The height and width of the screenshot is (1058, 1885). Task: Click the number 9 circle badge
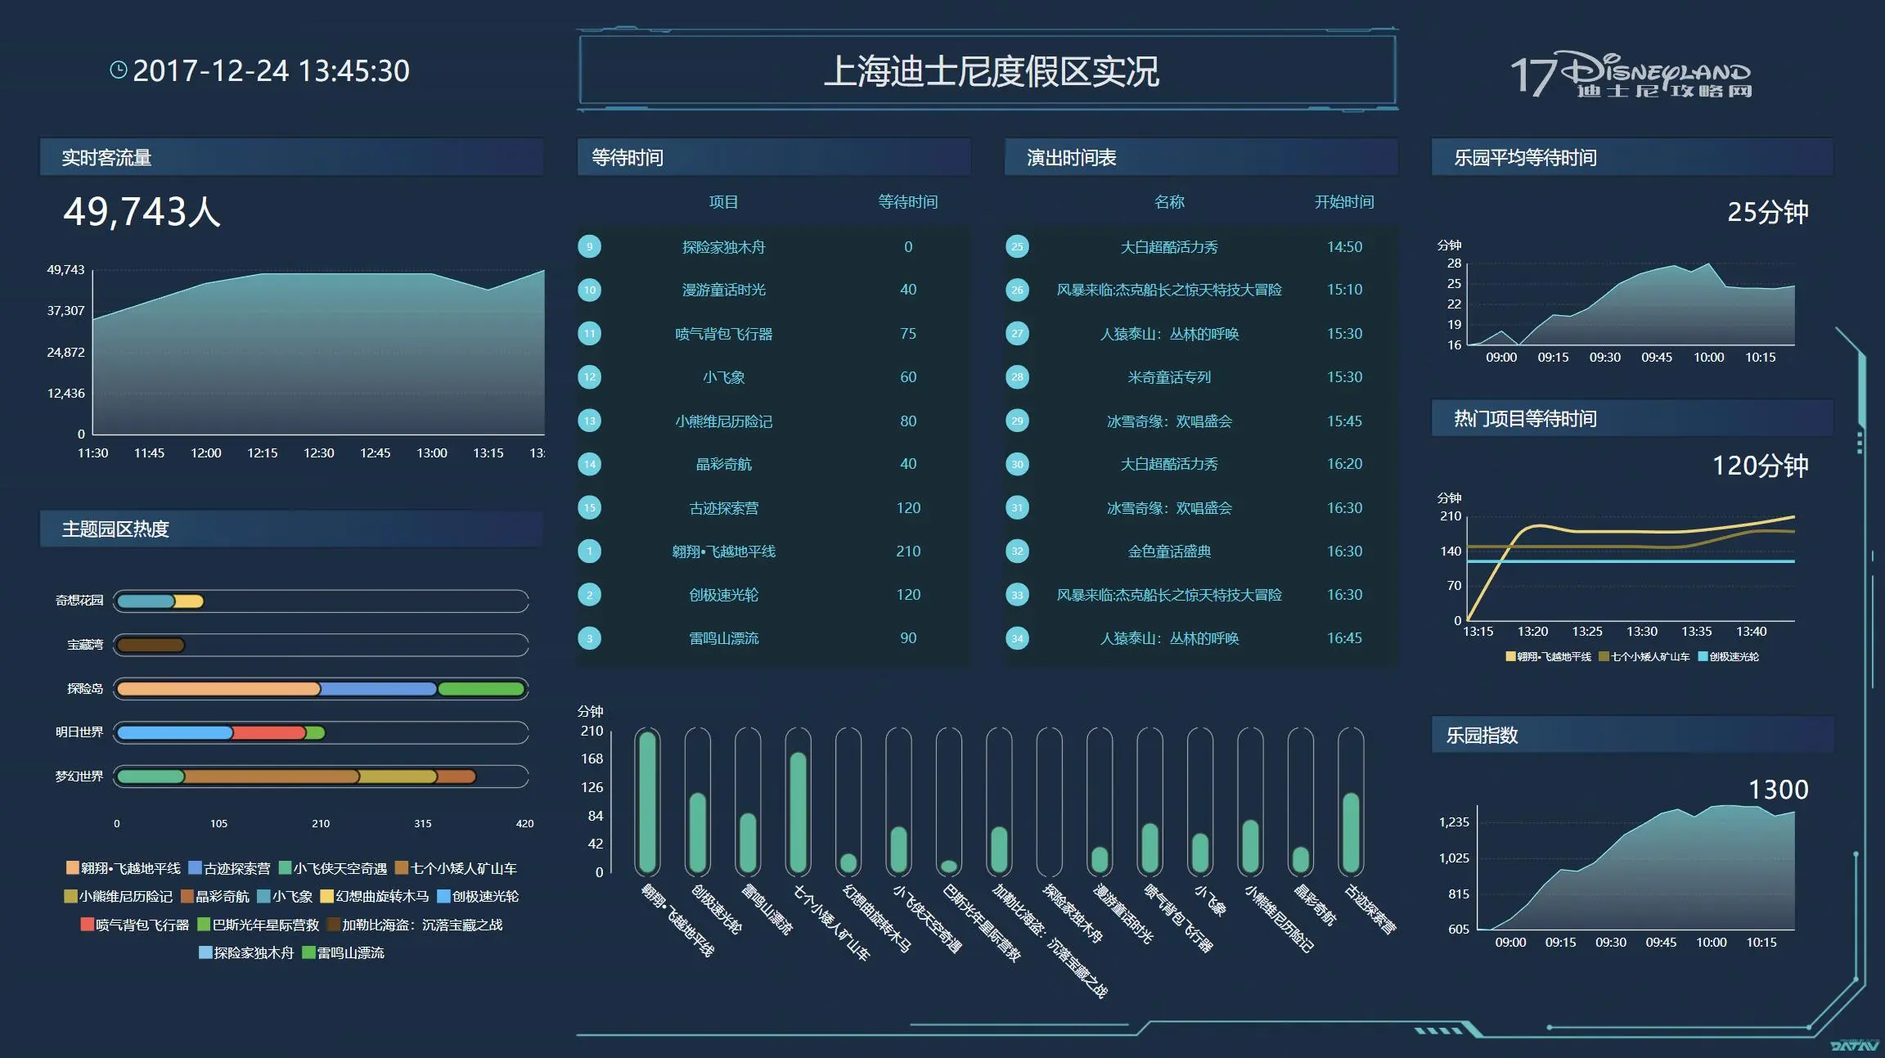tap(589, 246)
